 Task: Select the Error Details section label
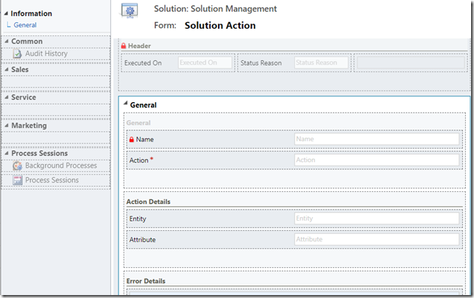(x=146, y=281)
